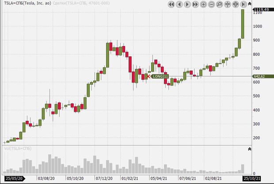
Task: Click the 07/12/20 date axis label
Action: [x=104, y=179]
